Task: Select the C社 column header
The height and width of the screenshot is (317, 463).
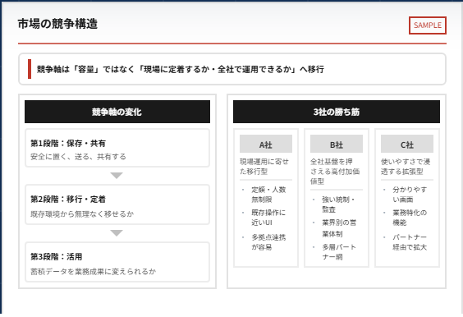Action: tap(407, 144)
